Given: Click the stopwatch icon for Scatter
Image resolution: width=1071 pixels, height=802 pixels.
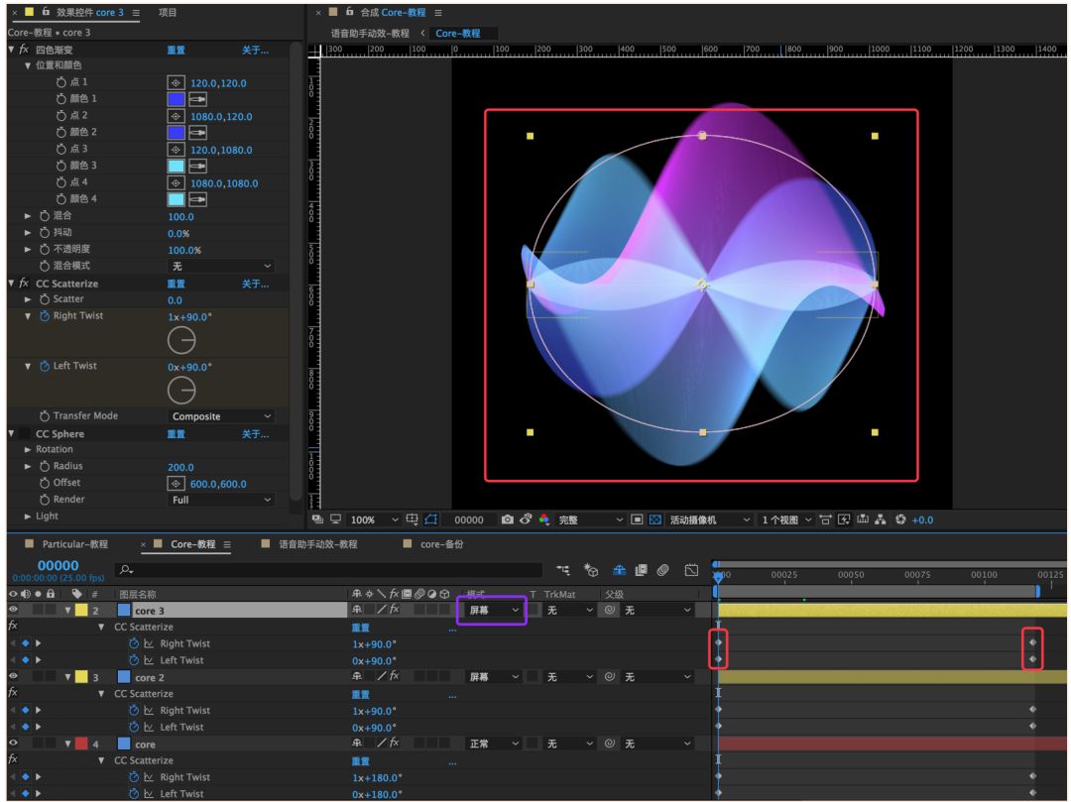Looking at the screenshot, I should pyautogui.click(x=45, y=299).
